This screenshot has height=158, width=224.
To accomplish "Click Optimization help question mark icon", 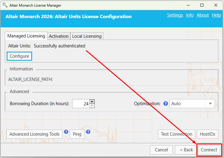I will pos(165,104).
